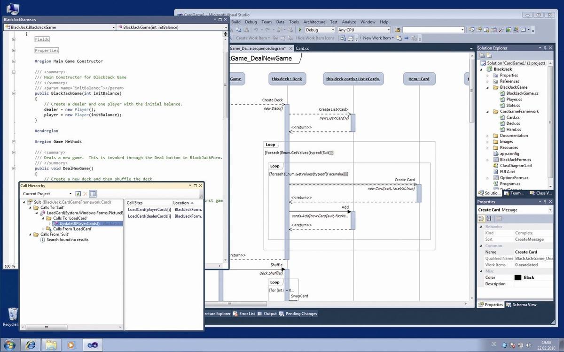Open the Windows Start menu
The height and width of the screenshot is (352, 564).
click(x=8, y=344)
